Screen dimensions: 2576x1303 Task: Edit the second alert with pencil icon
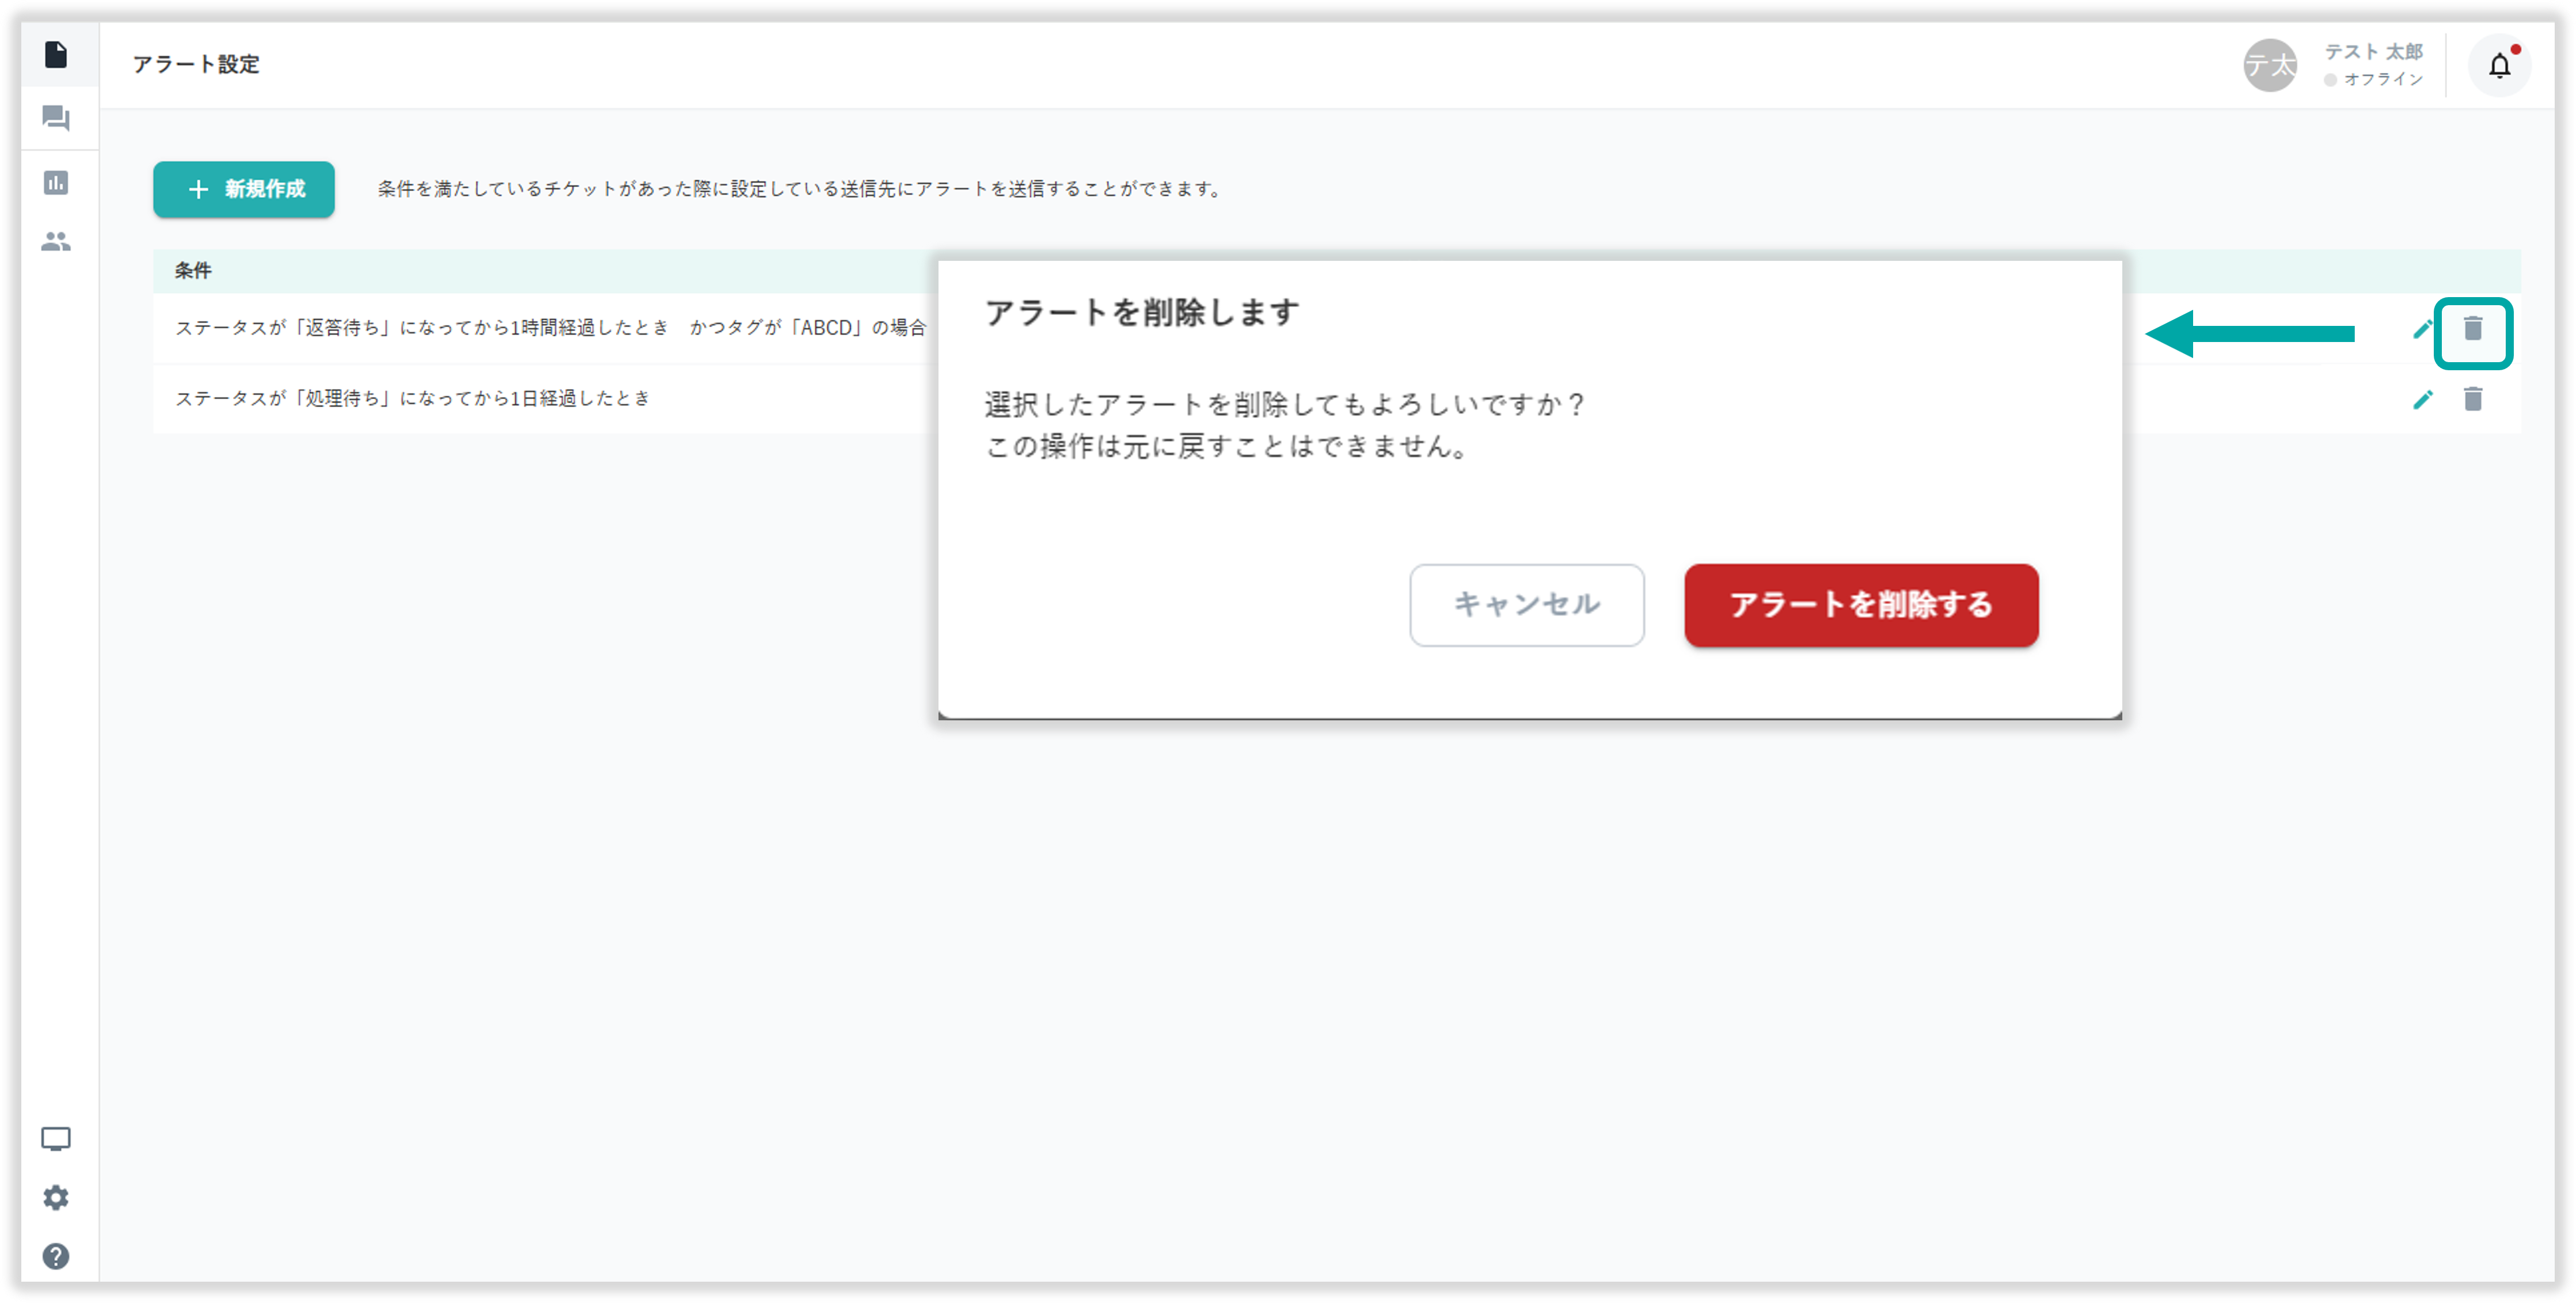[2422, 400]
